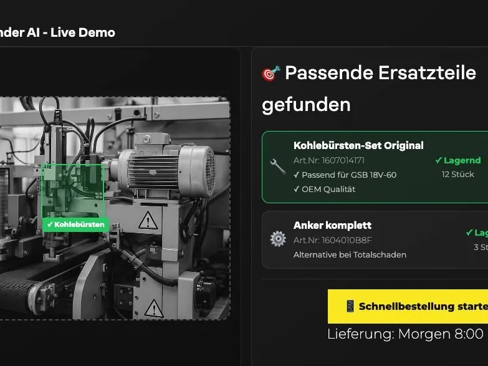This screenshot has height=366, width=488.
Task: Click the Lagernd status on Kohlebürsten-Set
Action: click(458, 160)
